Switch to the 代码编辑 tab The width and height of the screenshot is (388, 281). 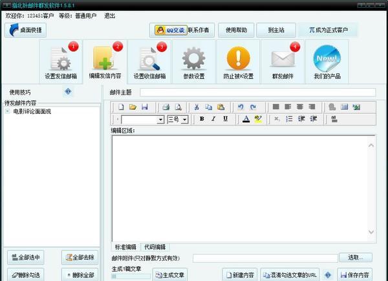click(x=155, y=247)
